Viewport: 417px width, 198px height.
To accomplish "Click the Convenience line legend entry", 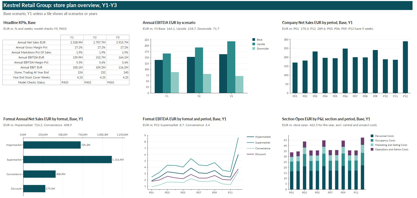I will click(259, 148).
